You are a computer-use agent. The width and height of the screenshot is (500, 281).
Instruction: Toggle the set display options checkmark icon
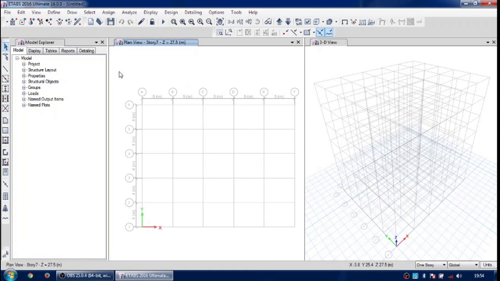[308, 22]
